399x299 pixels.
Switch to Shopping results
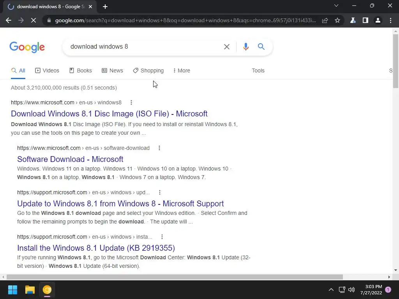coord(148,70)
